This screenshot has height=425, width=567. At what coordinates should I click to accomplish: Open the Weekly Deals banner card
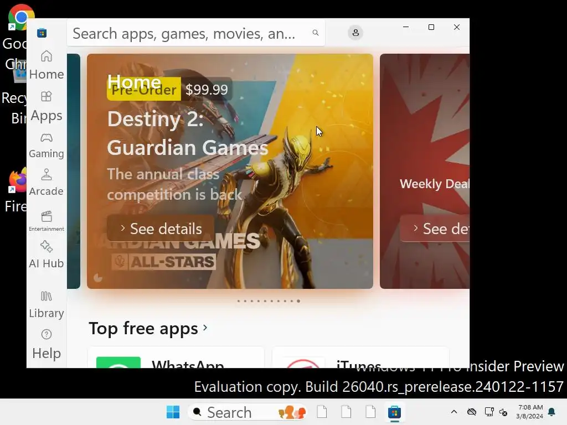tap(425, 172)
